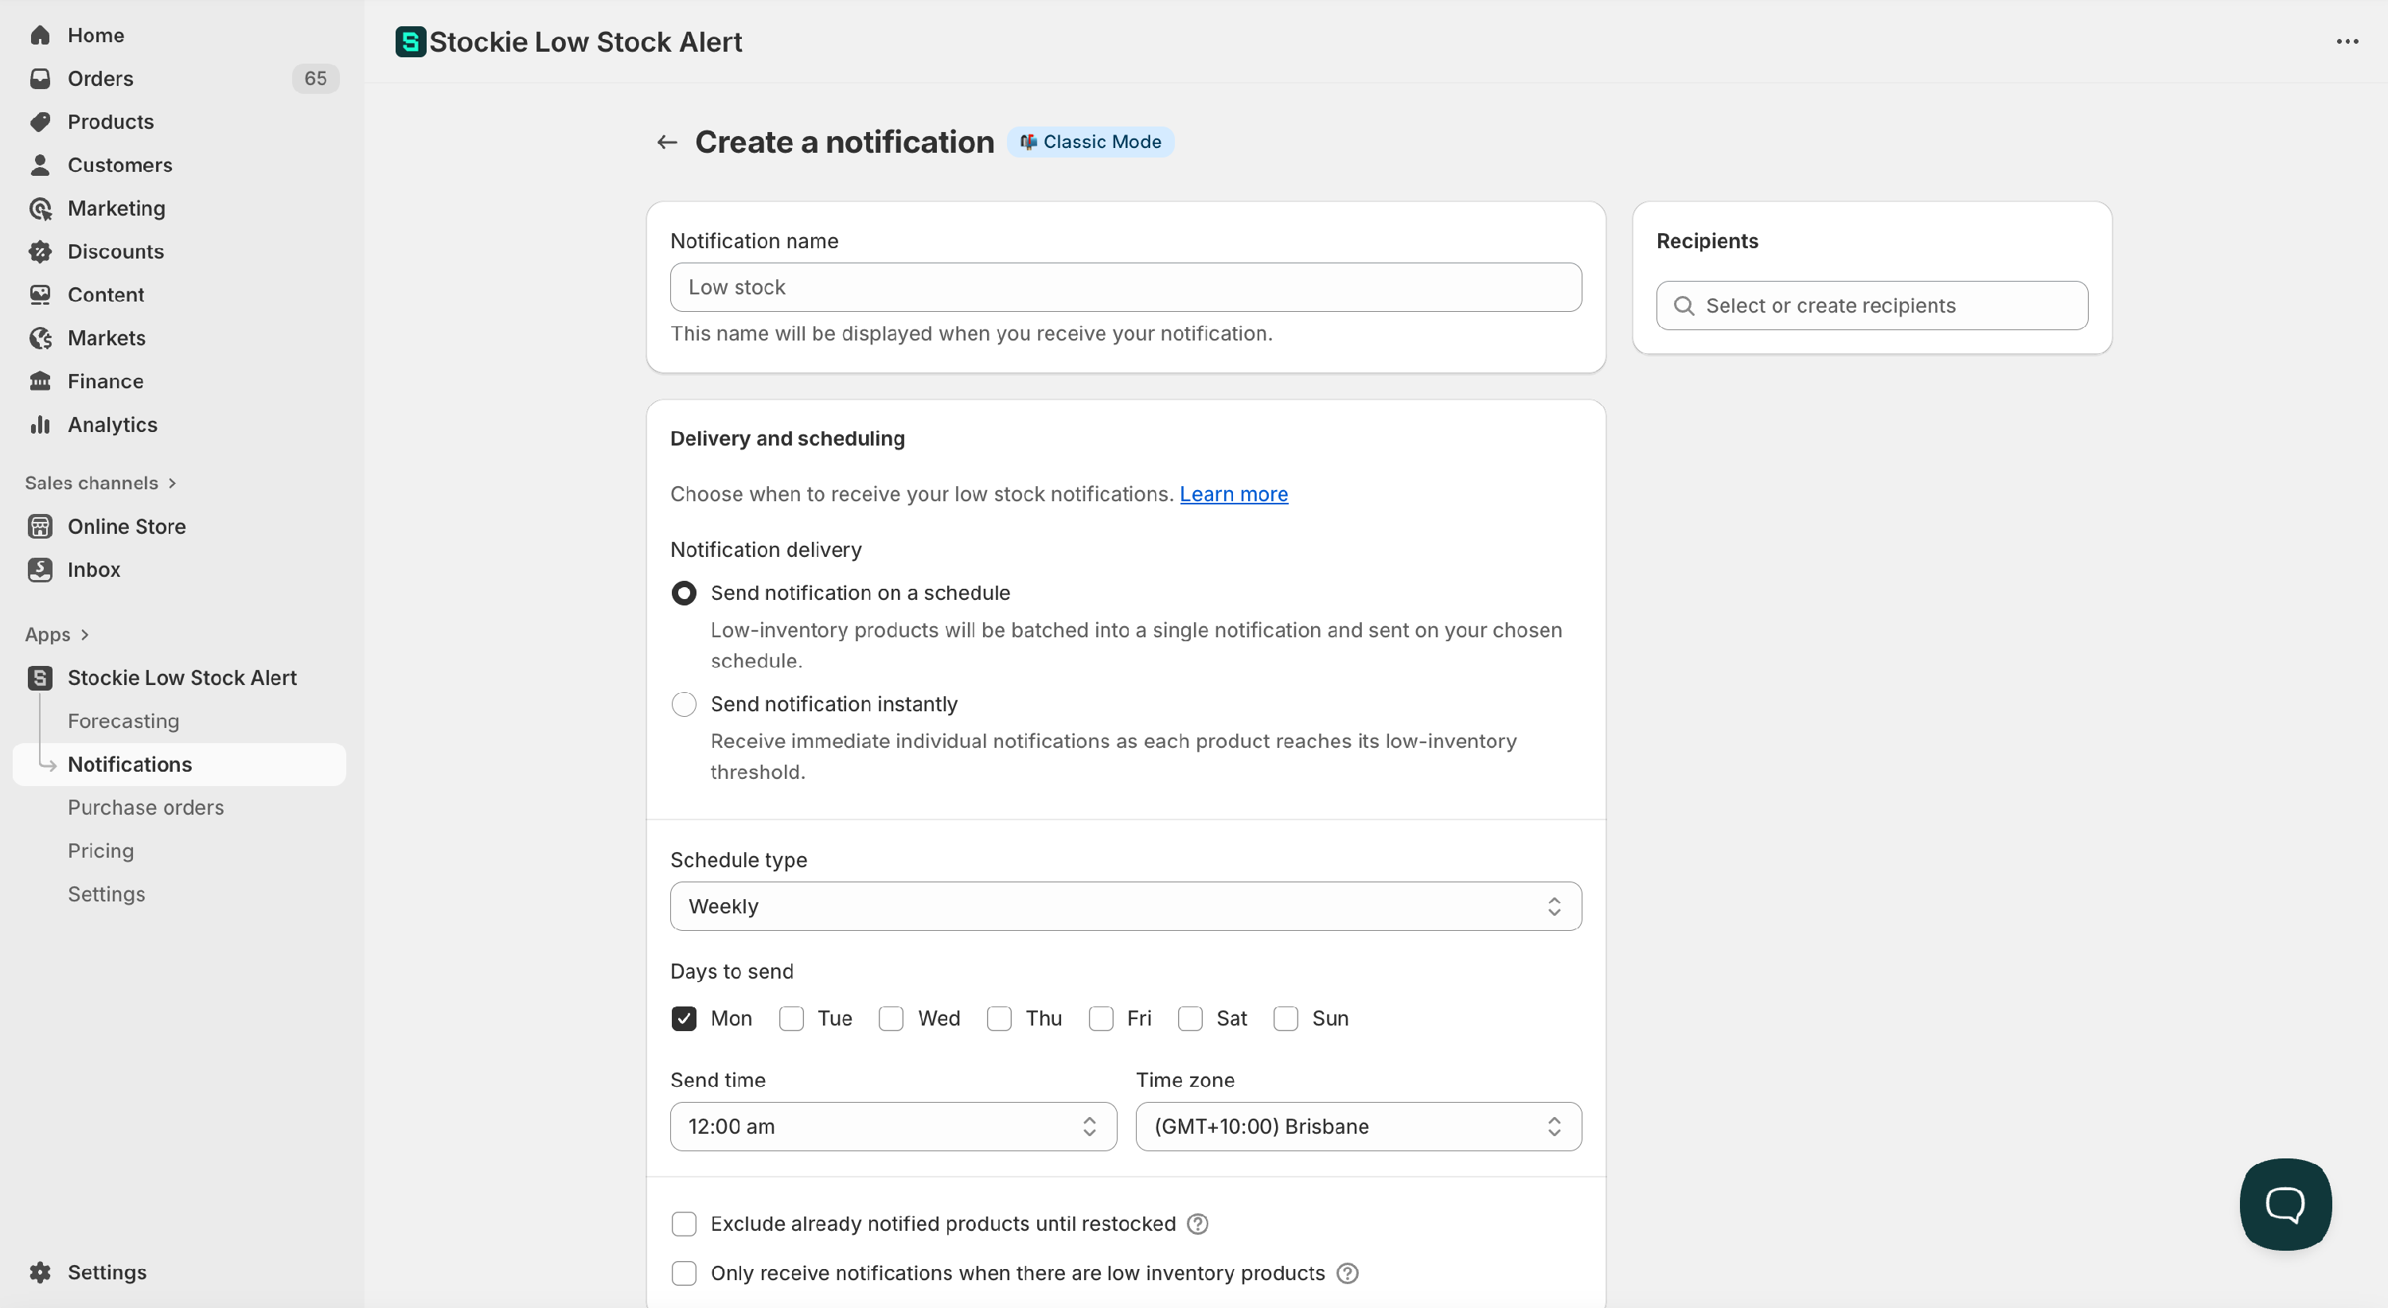Image resolution: width=2388 pixels, height=1308 pixels.
Task: Select Send notification instantly option
Action: [684, 704]
